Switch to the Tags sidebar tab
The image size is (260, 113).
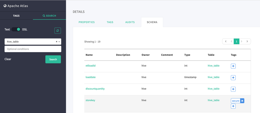click(x=16, y=16)
